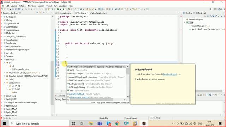Click the toolbar Search magnifier icon
This screenshot has height=127, width=226.
click(x=210, y=9)
